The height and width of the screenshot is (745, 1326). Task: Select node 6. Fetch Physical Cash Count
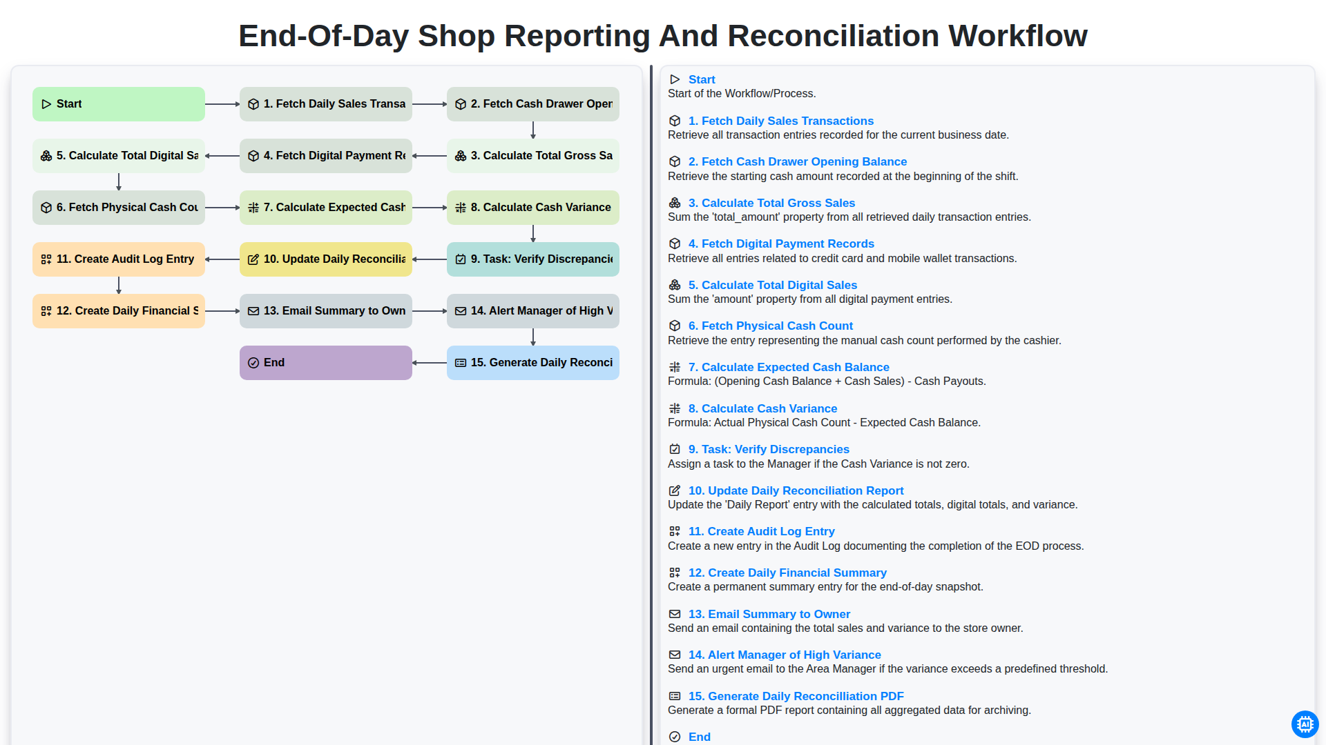(x=119, y=208)
